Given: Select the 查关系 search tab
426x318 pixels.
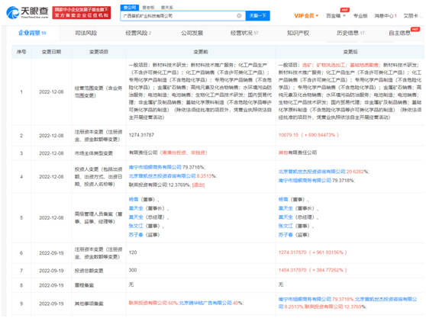Looking at the screenshot, I should coord(167,8).
